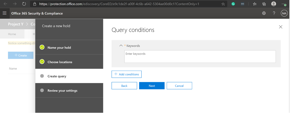
Task: Close the Query conditions panel
Action: [281, 27]
